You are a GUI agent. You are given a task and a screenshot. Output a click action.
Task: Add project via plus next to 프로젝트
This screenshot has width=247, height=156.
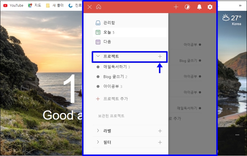click(160, 57)
